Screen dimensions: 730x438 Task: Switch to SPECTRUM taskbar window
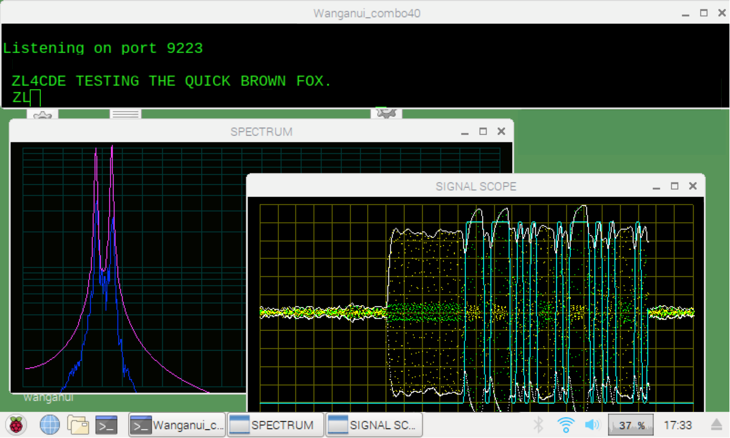275,425
